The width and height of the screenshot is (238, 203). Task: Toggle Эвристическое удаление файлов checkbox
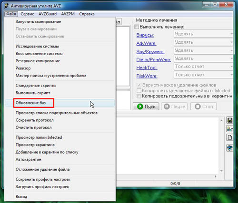(x=139, y=85)
